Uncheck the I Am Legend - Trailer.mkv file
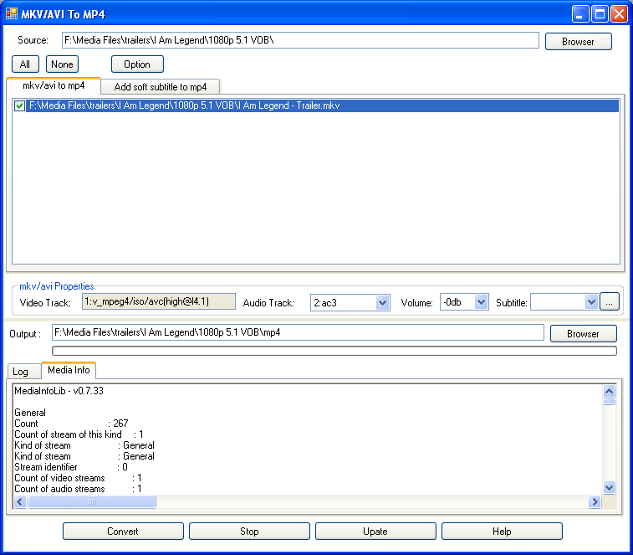633x555 pixels. (20, 106)
